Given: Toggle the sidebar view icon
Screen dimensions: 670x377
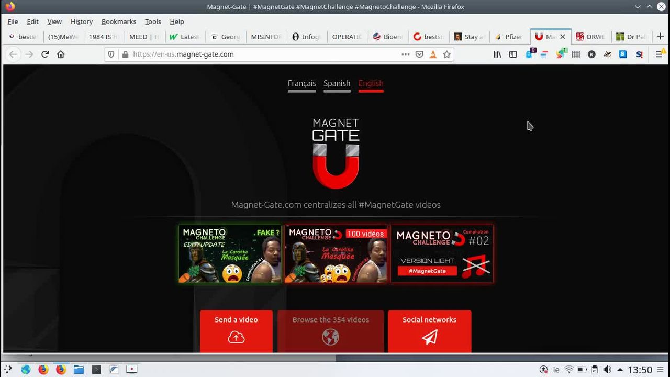Looking at the screenshot, I should 513,54.
